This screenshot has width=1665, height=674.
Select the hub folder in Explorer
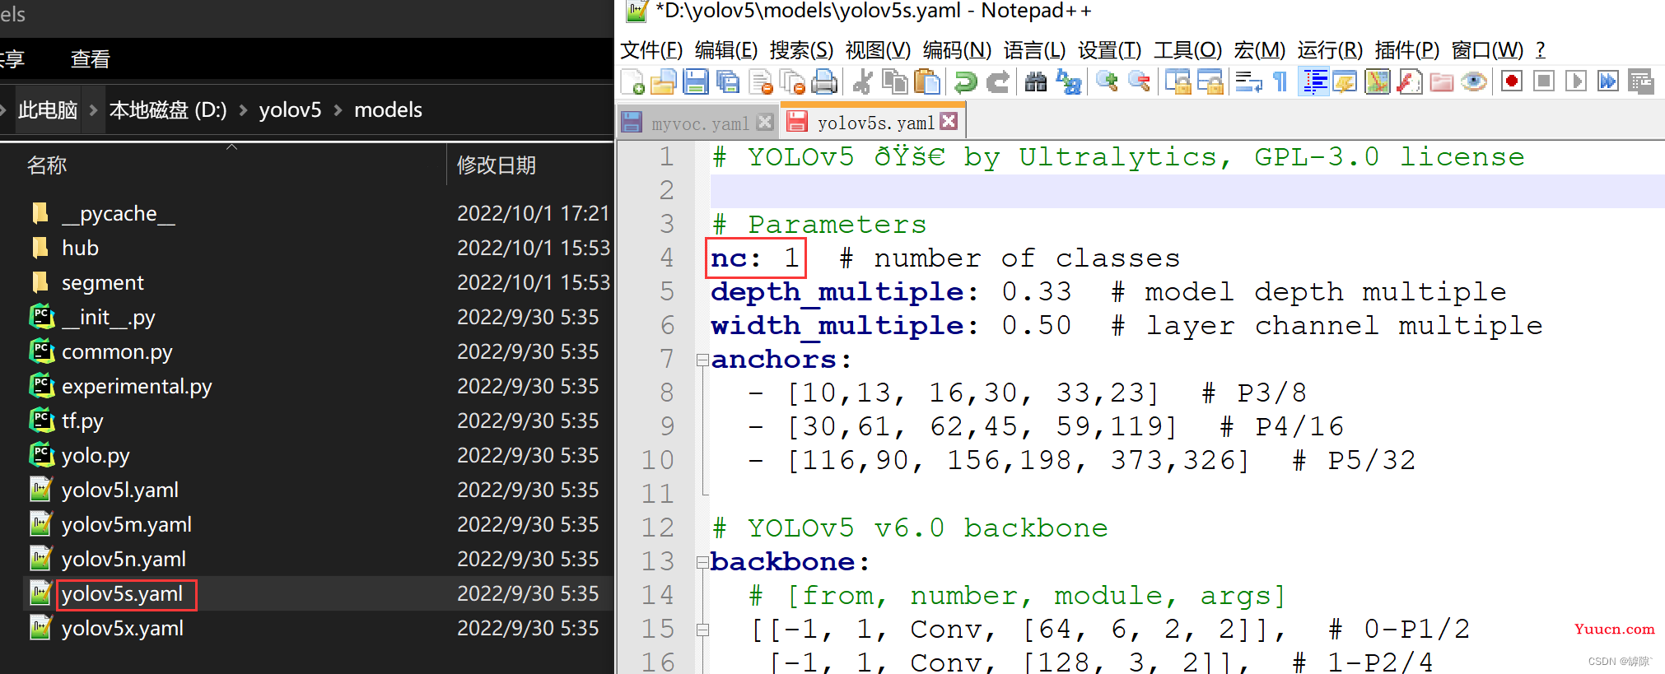80,248
